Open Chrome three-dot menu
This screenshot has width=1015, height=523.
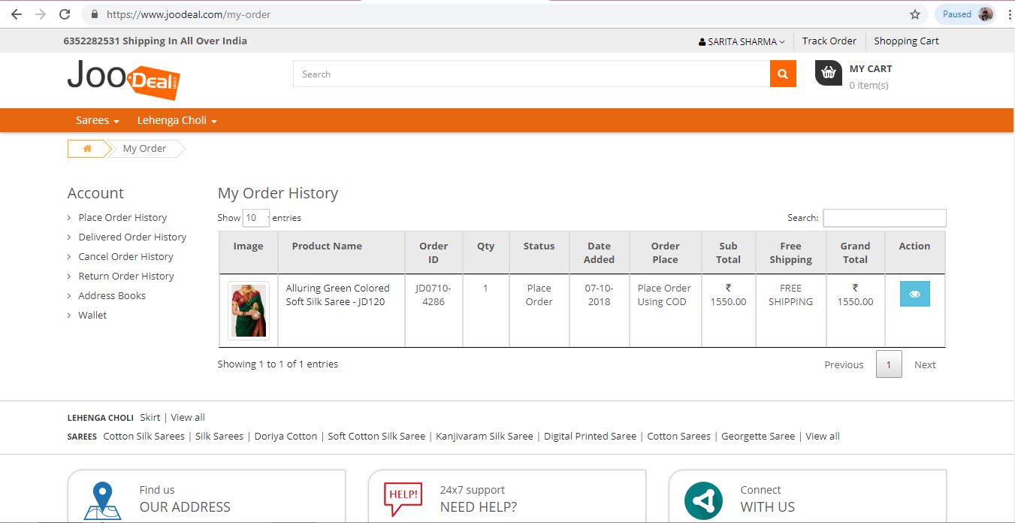[1009, 14]
